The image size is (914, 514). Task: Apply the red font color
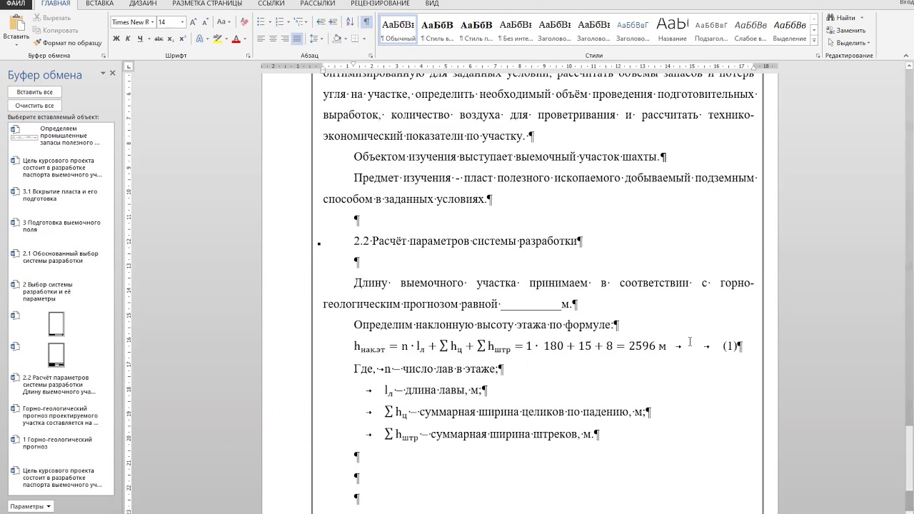tap(236, 39)
